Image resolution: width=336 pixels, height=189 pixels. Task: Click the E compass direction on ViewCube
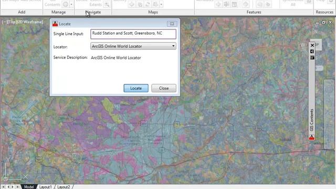click(x=329, y=45)
